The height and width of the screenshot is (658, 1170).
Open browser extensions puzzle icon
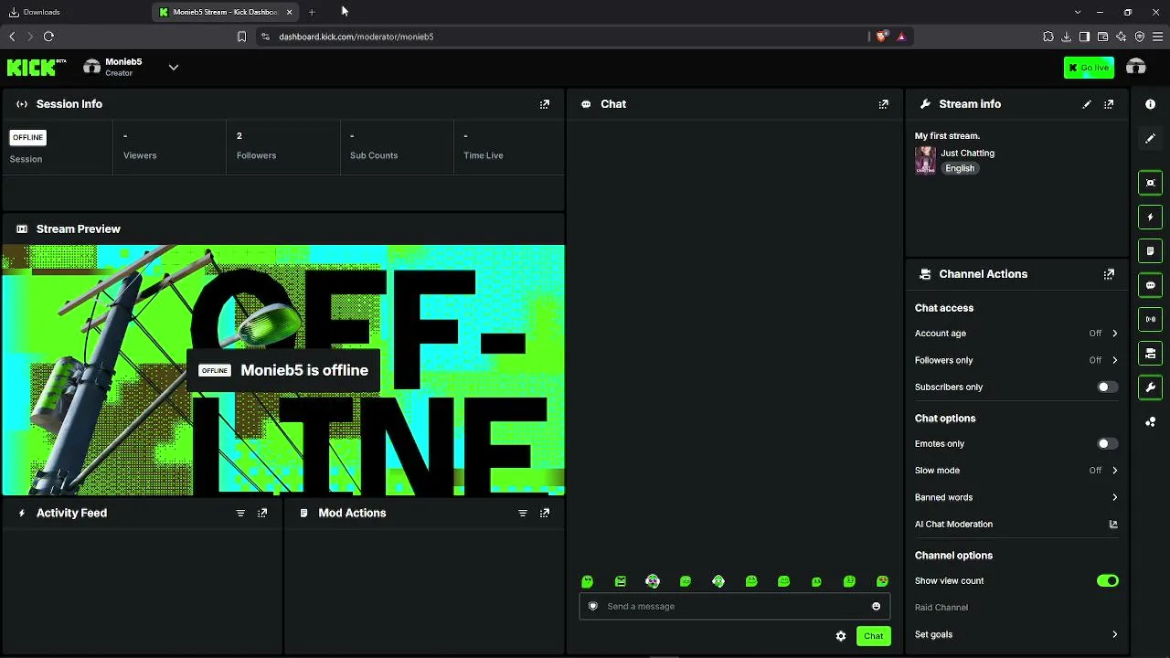[x=1048, y=37]
